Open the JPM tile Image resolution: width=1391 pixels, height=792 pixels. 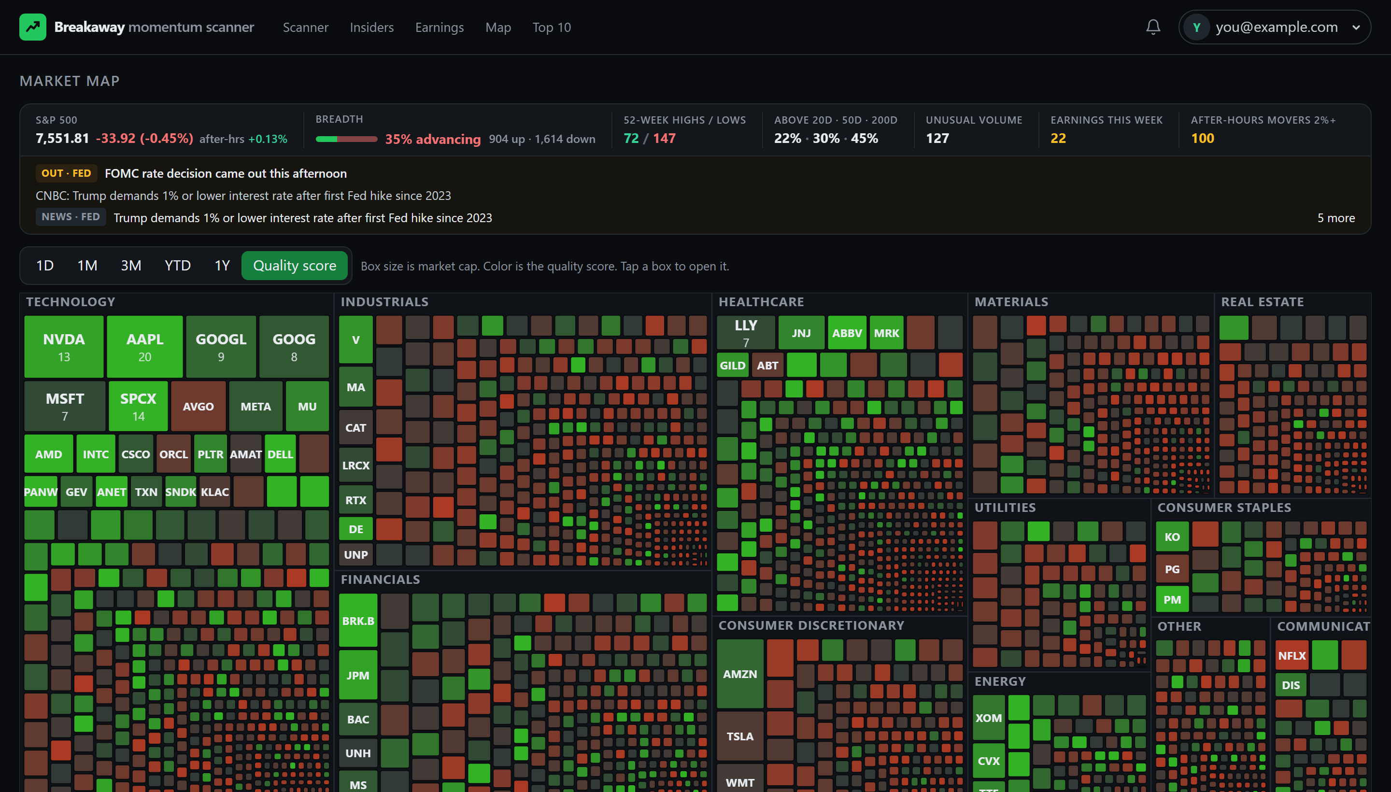coord(358,675)
